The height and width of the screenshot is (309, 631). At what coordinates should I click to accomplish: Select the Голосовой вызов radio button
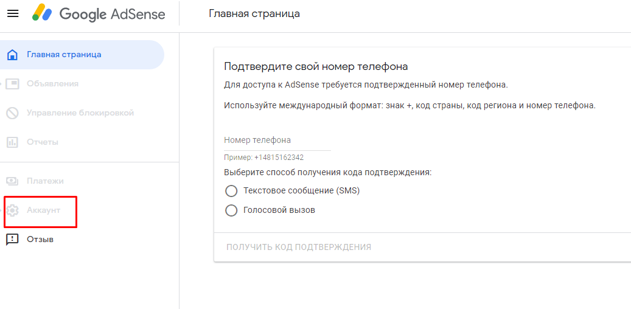coord(231,210)
